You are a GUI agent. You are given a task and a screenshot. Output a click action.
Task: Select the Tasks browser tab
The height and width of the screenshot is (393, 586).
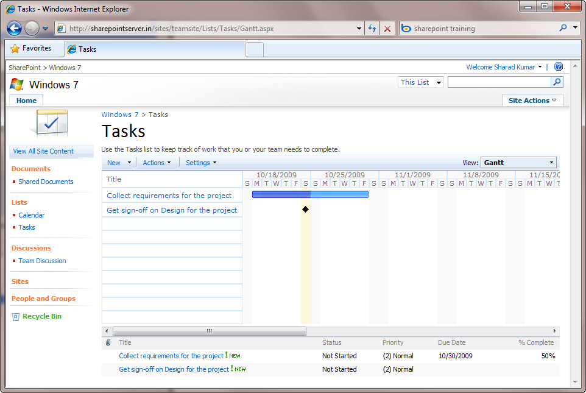click(x=155, y=49)
